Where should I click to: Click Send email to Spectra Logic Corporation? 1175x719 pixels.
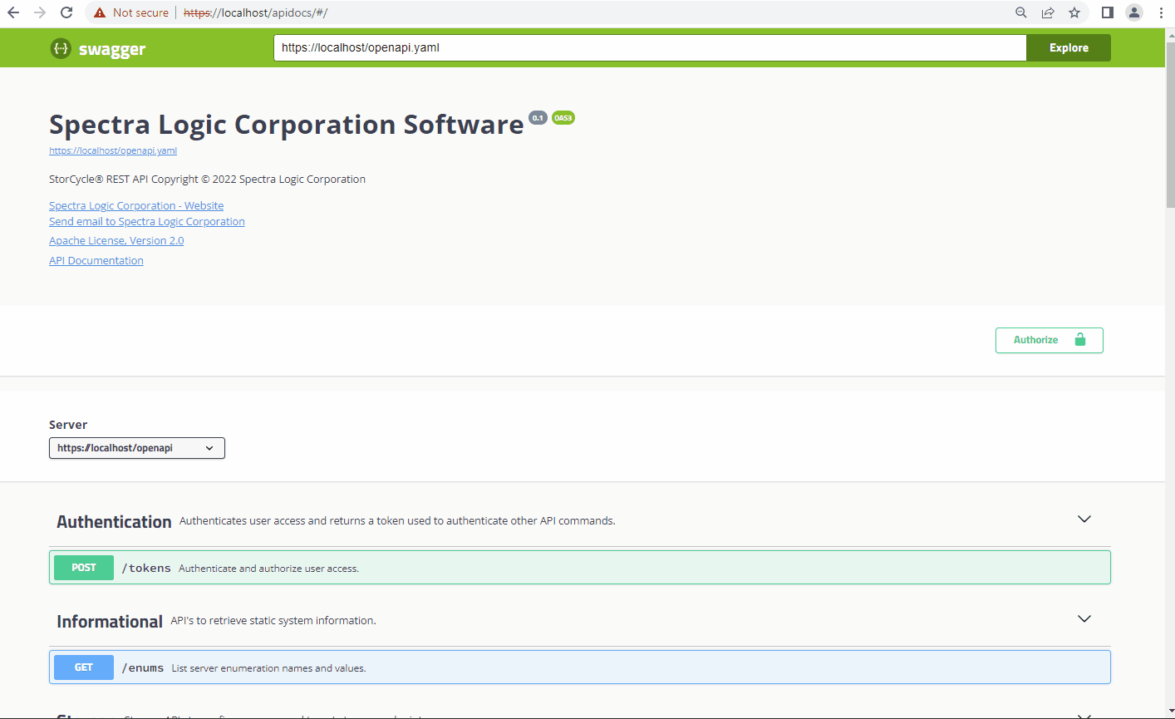[147, 221]
